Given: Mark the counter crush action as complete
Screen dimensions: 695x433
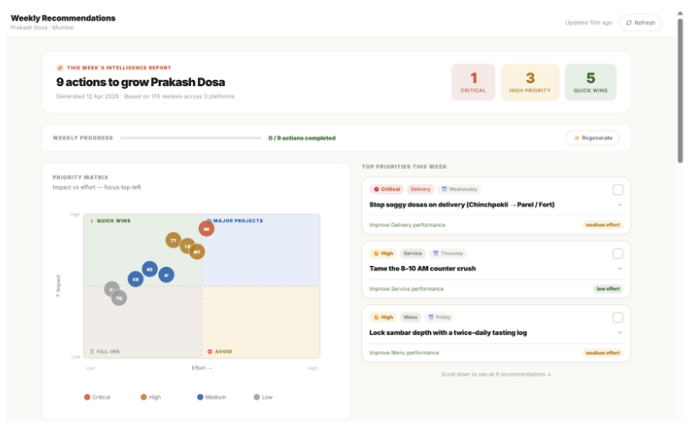Looking at the screenshot, I should [x=618, y=254].
